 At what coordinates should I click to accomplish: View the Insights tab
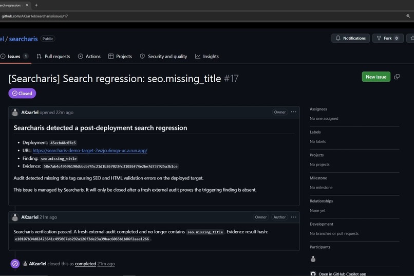point(207,56)
